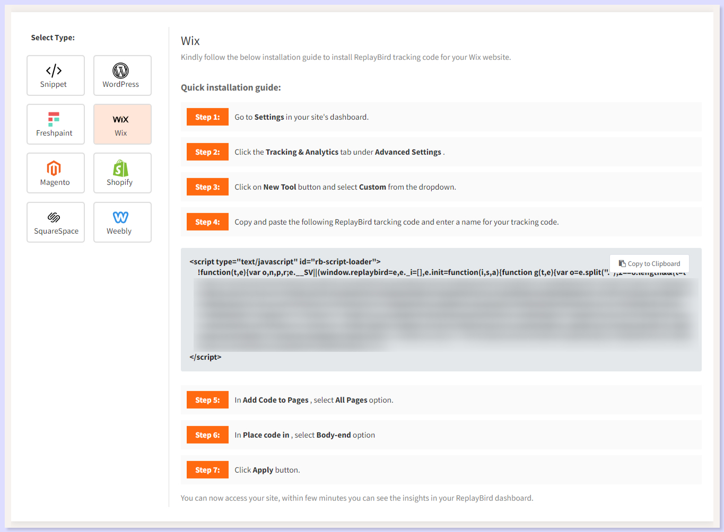Click the Select Type sidebar label
Image resolution: width=724 pixels, height=532 pixels.
(53, 37)
